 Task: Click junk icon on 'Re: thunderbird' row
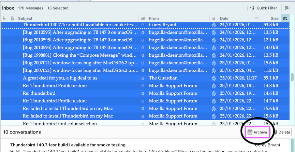(x=213, y=93)
